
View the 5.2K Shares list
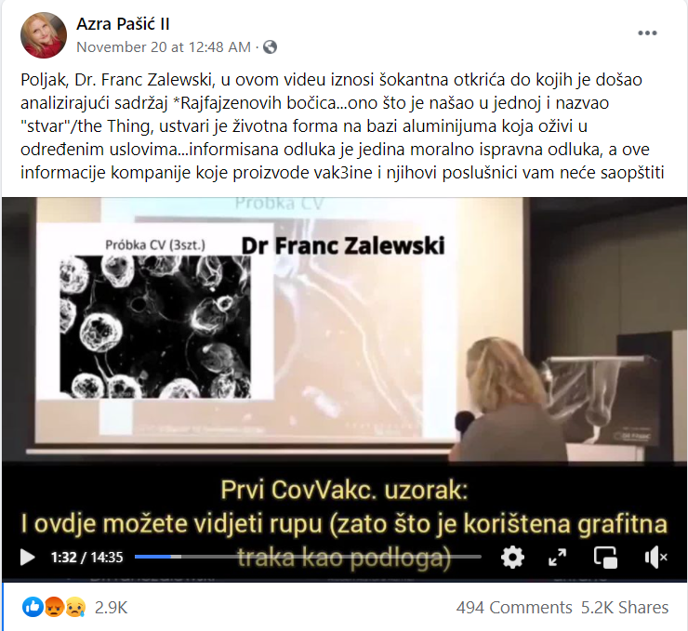[x=625, y=608]
